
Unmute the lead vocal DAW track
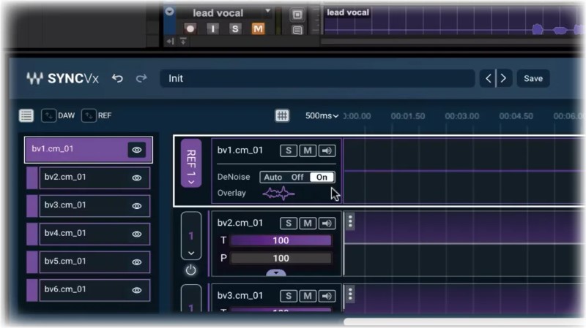pos(258,28)
